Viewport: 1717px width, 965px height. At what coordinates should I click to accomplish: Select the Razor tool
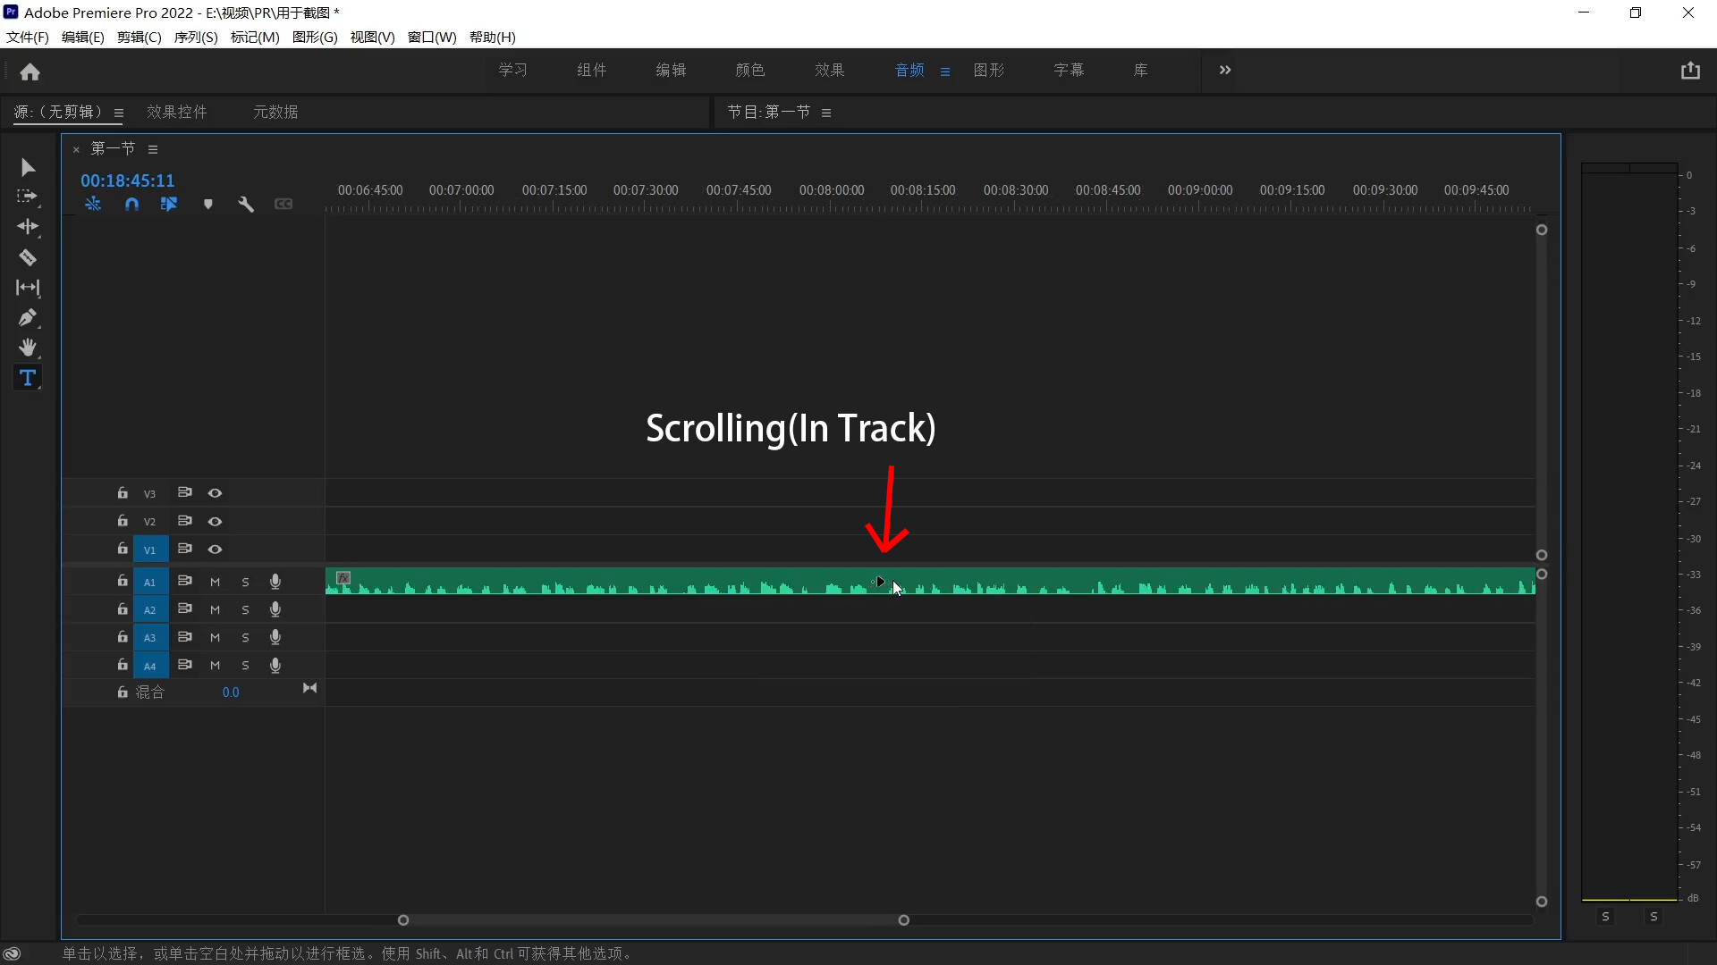[x=28, y=258]
